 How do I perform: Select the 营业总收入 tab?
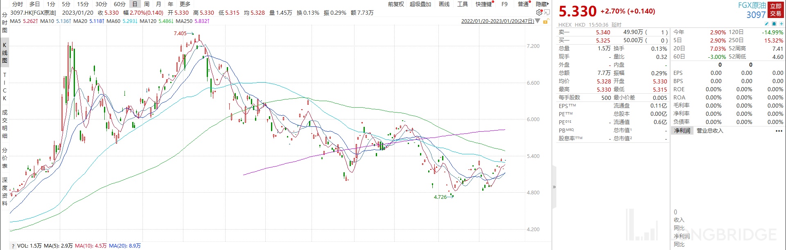(710, 131)
